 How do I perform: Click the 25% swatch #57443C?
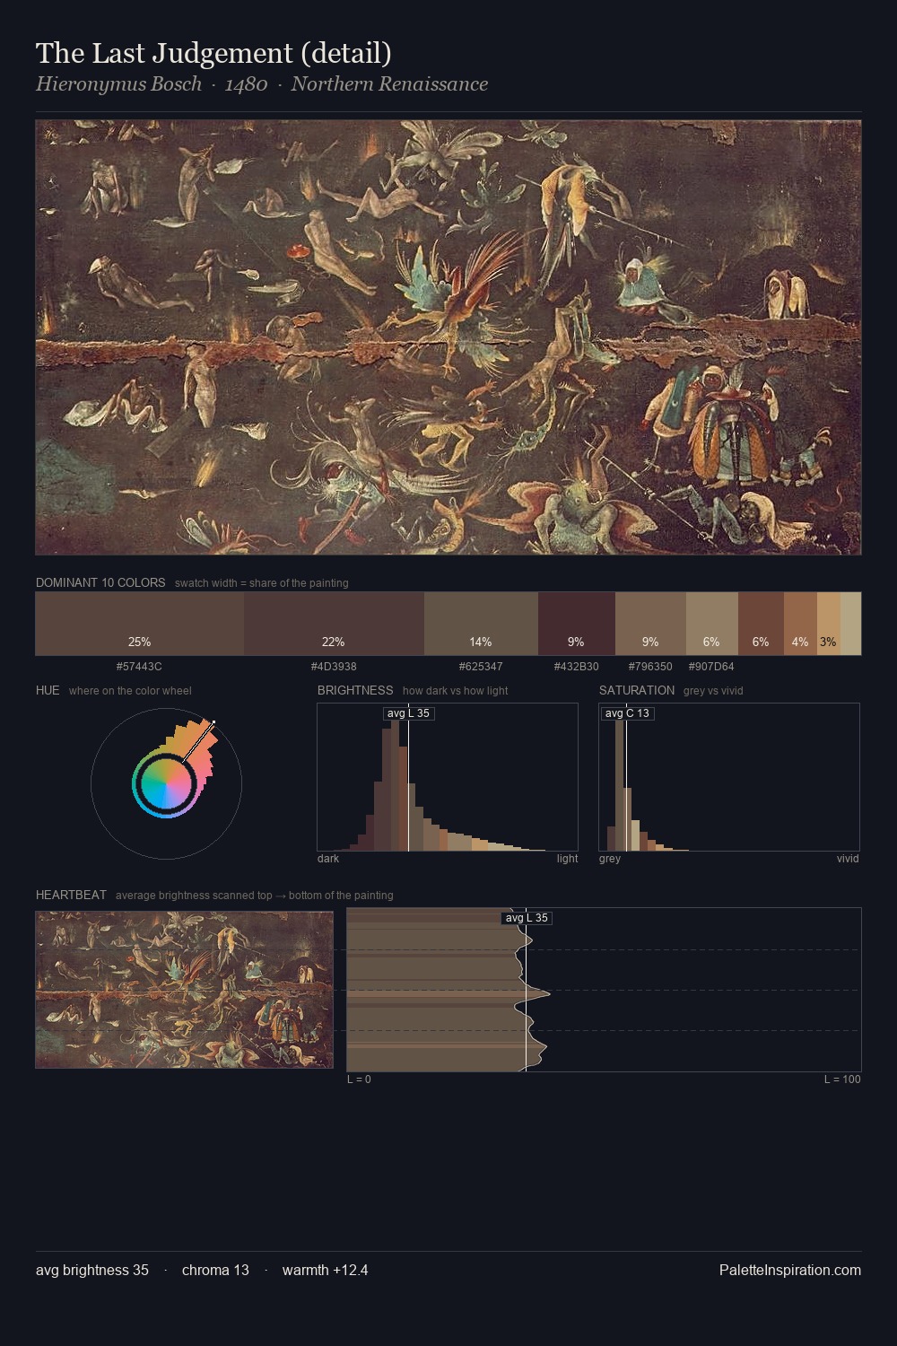[x=140, y=624]
